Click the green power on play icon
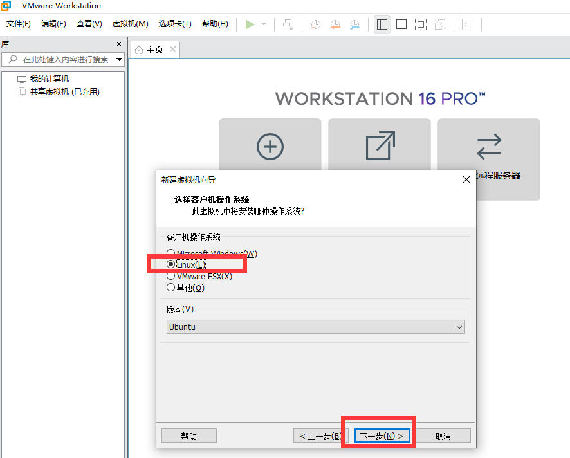 click(250, 24)
